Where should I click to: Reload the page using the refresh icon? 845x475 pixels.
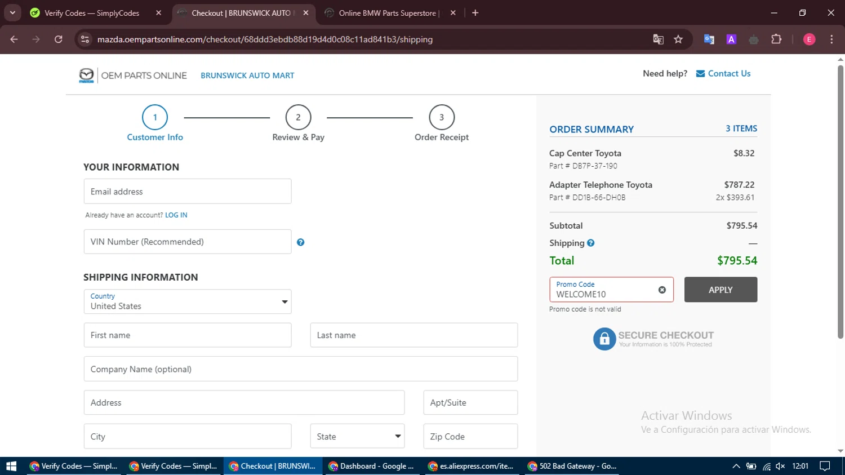(x=59, y=39)
